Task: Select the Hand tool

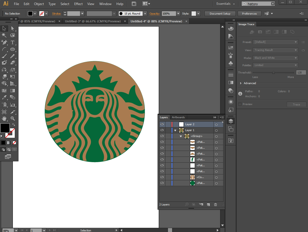Action: tap(4, 119)
